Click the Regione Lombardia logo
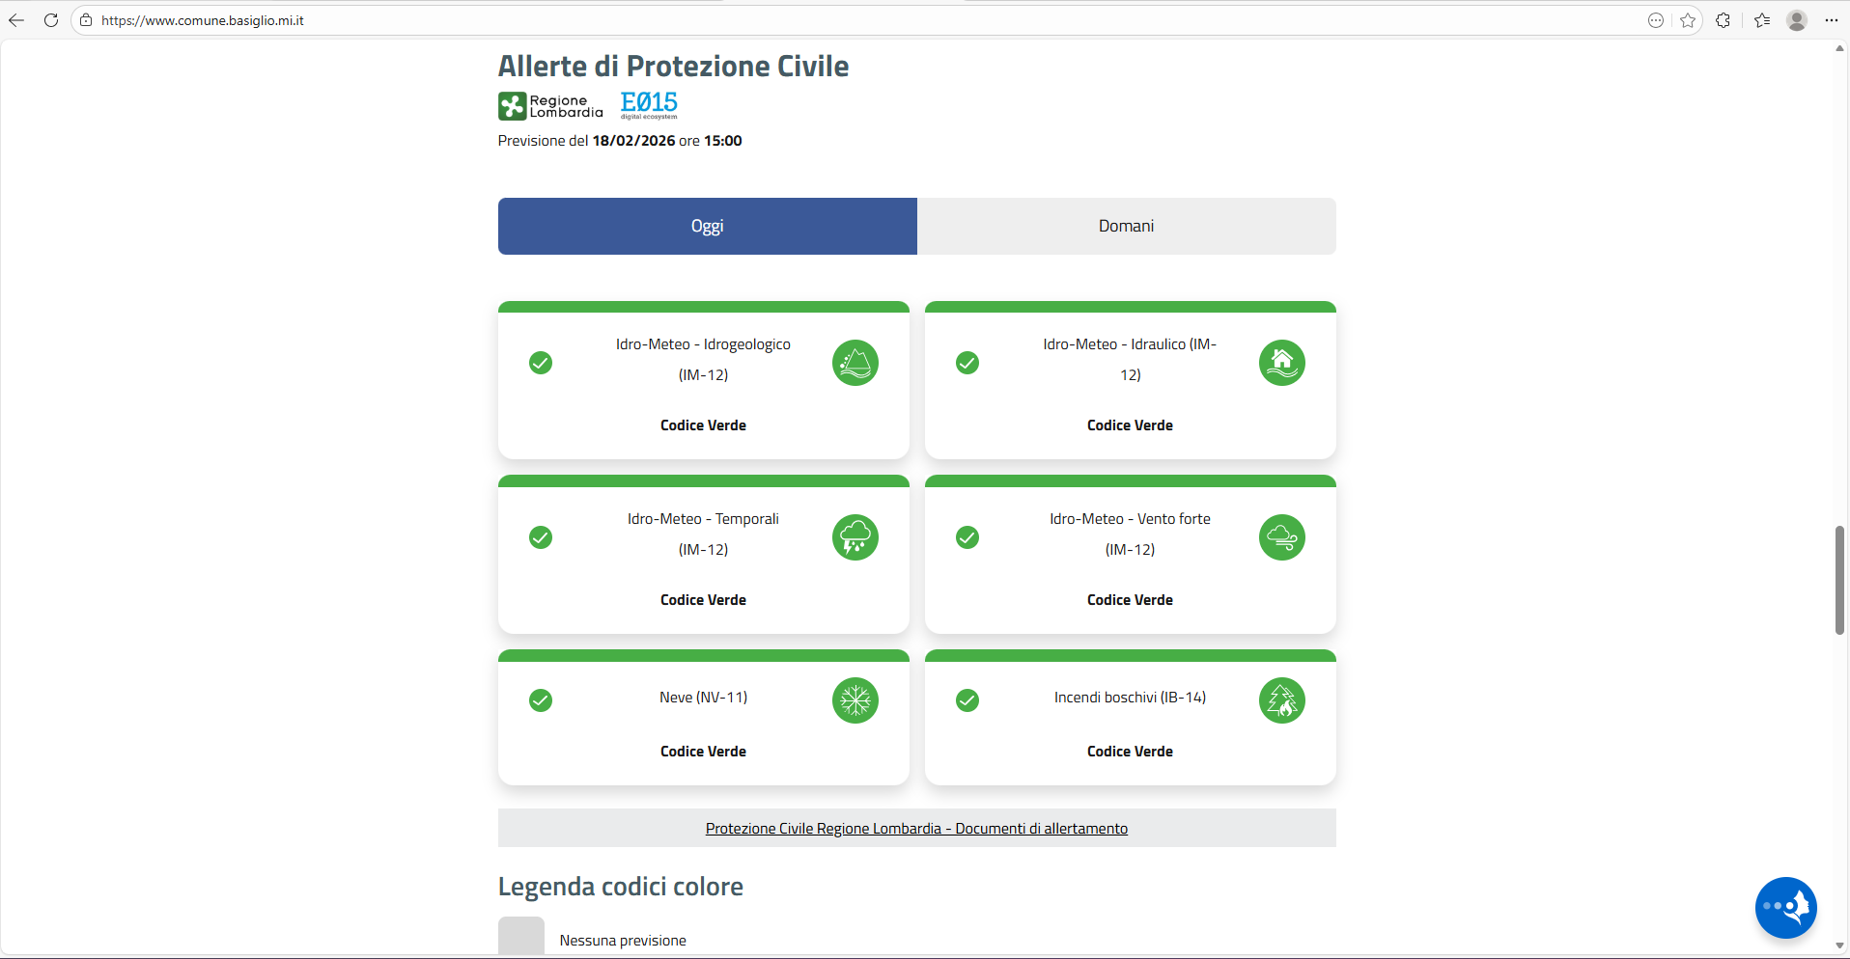Screen dimensions: 1850x959 point(550,106)
